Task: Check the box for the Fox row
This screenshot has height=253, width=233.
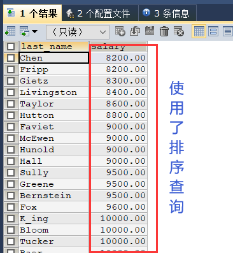Action: click(x=11, y=207)
